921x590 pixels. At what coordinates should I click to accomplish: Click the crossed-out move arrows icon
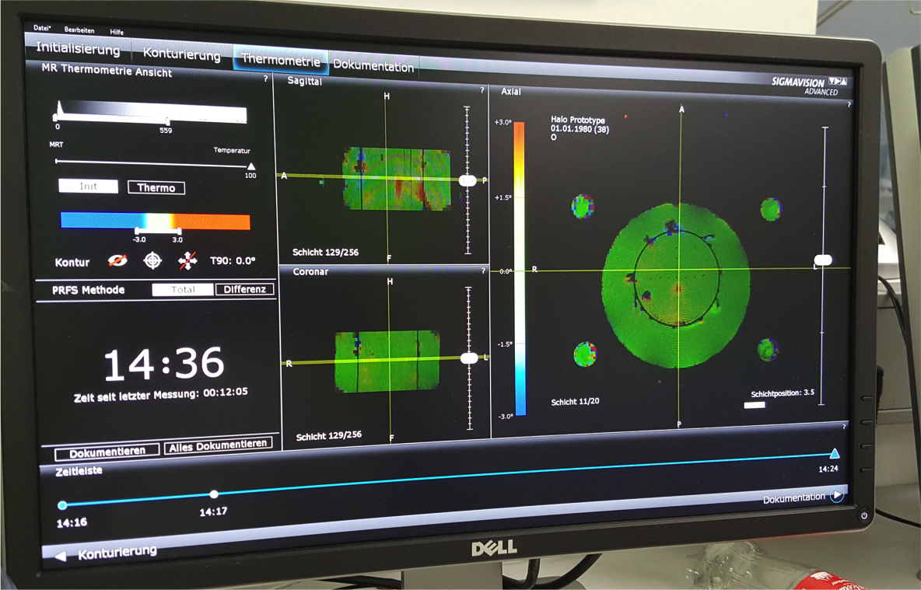point(187,260)
